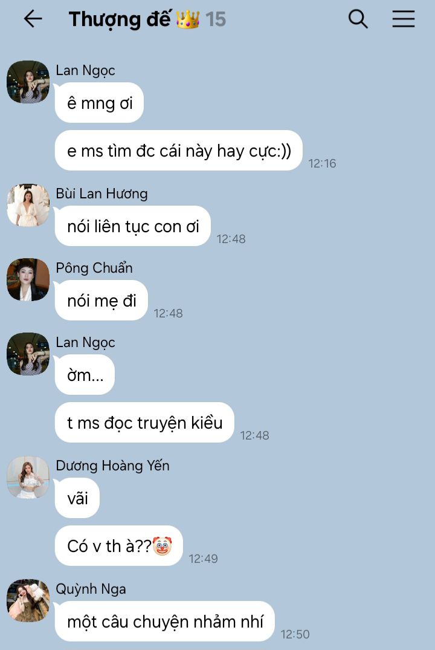The image size is (435, 650).
Task: Open Bùi Lan Hương's avatar
Action: click(x=28, y=205)
